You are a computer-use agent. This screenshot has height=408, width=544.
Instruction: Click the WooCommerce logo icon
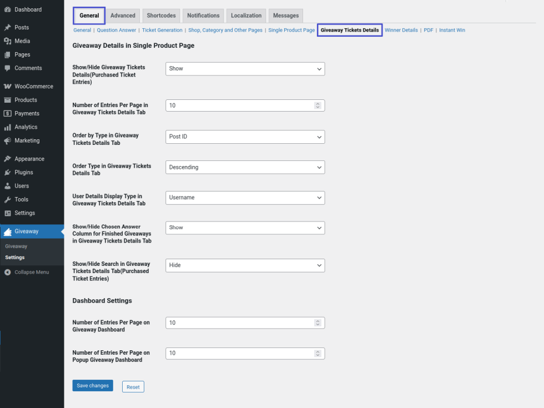tap(7, 87)
